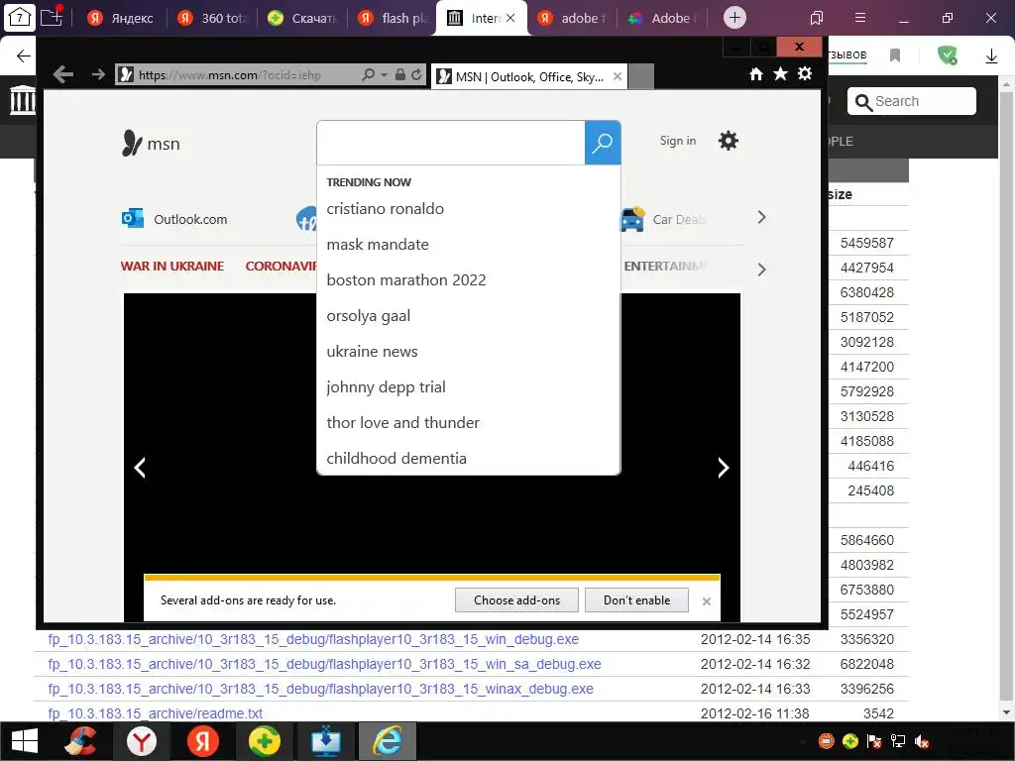
Task: Close the MSN tab in IE
Action: [617, 76]
